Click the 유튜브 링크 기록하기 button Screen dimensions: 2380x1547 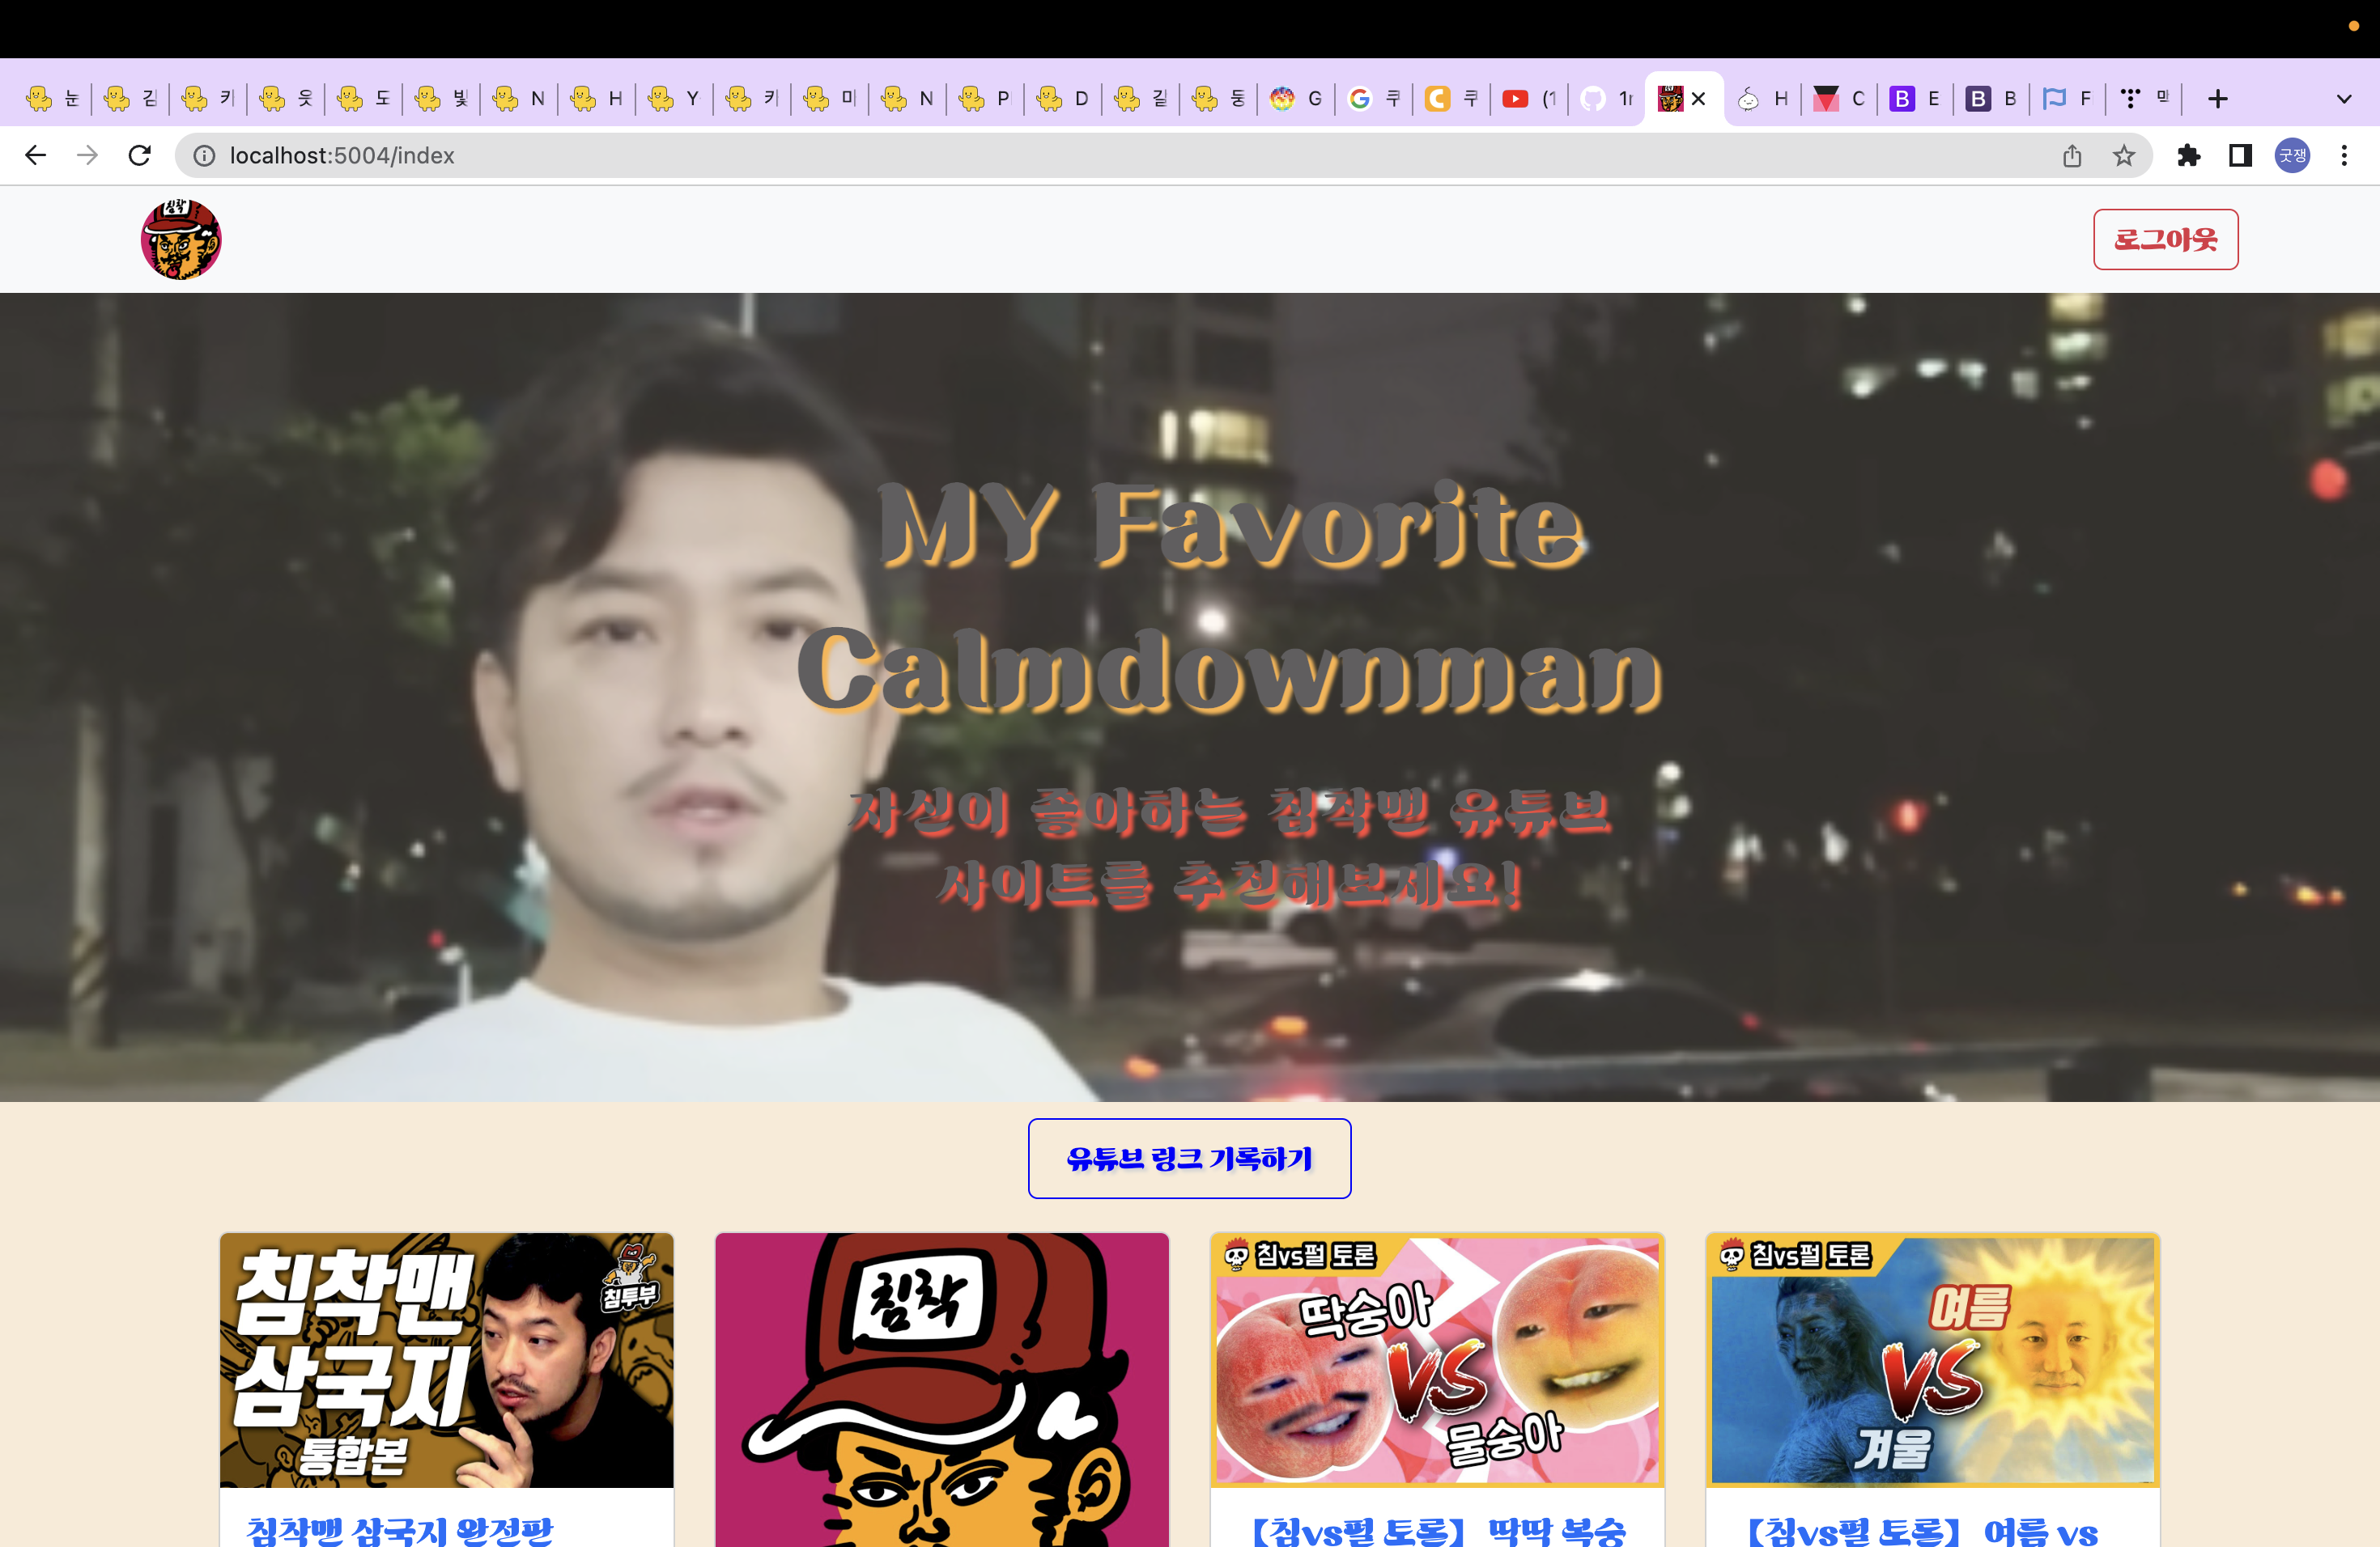point(1189,1159)
